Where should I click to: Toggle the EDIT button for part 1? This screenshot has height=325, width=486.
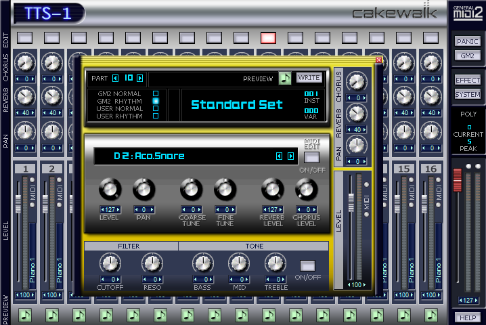click(25, 38)
